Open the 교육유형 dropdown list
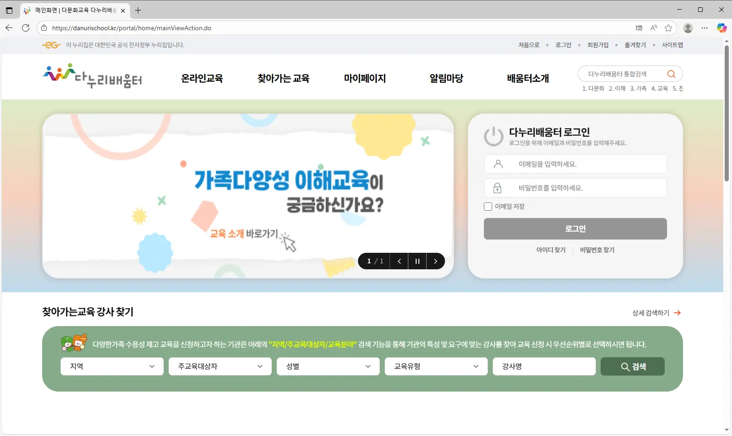 point(436,366)
